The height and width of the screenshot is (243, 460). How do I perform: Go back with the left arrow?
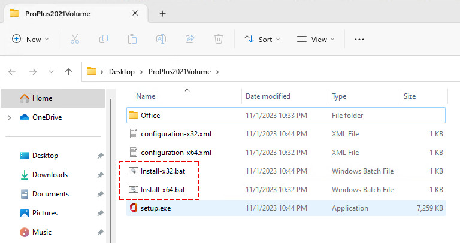[12, 72]
